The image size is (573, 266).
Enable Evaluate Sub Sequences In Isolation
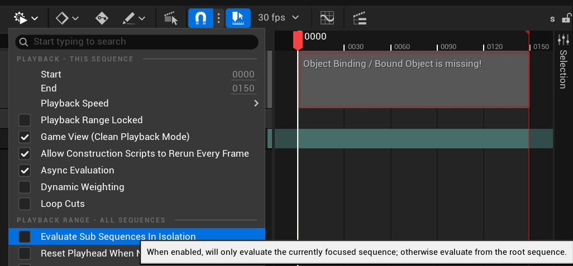[25, 236]
